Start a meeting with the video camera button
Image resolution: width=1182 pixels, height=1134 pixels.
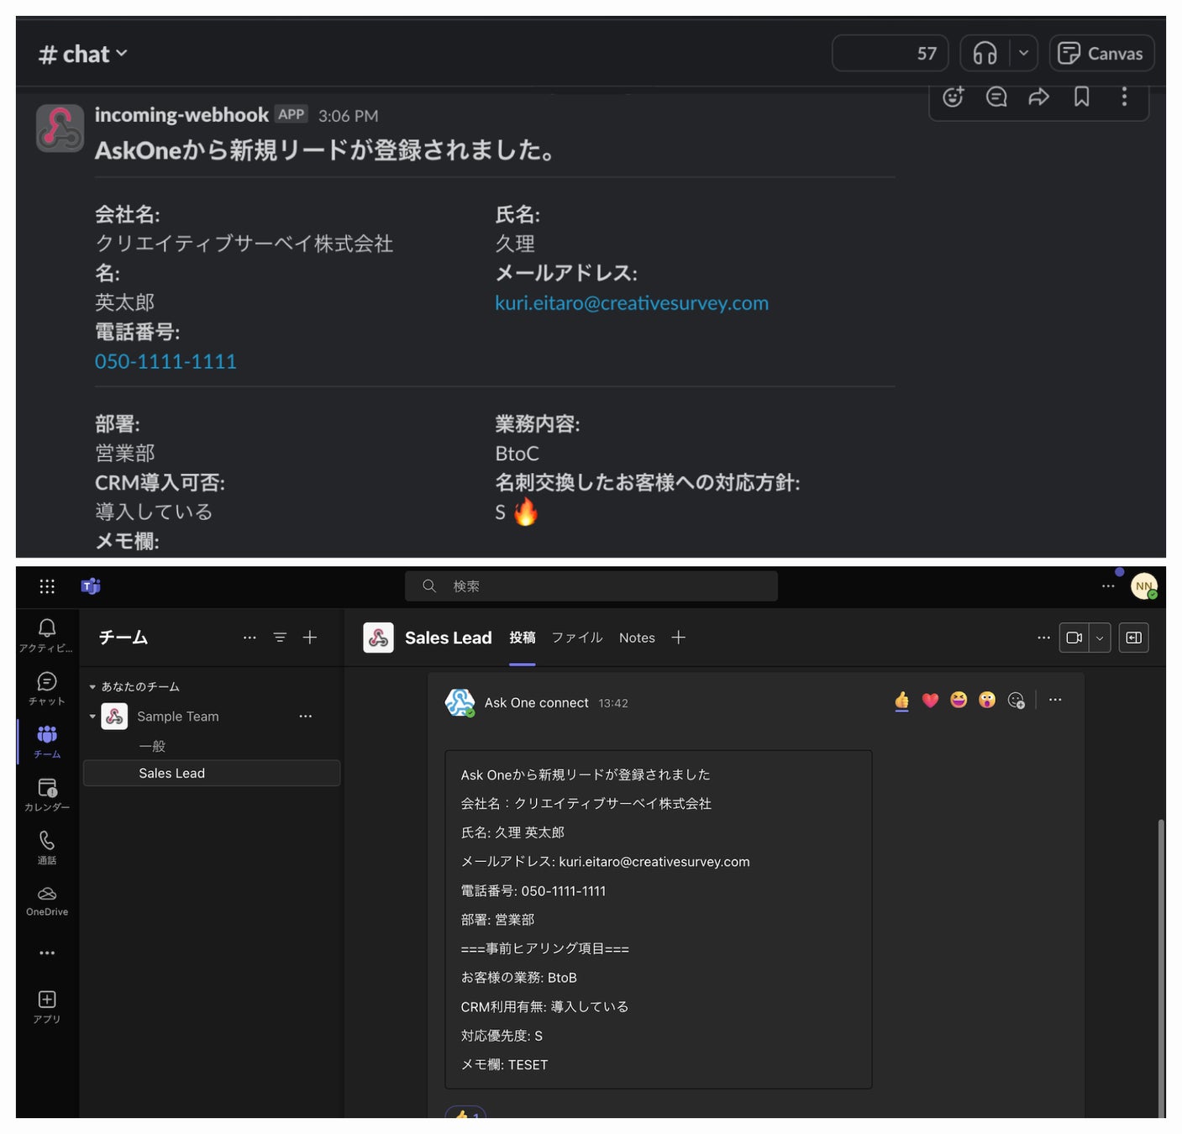click(x=1074, y=638)
